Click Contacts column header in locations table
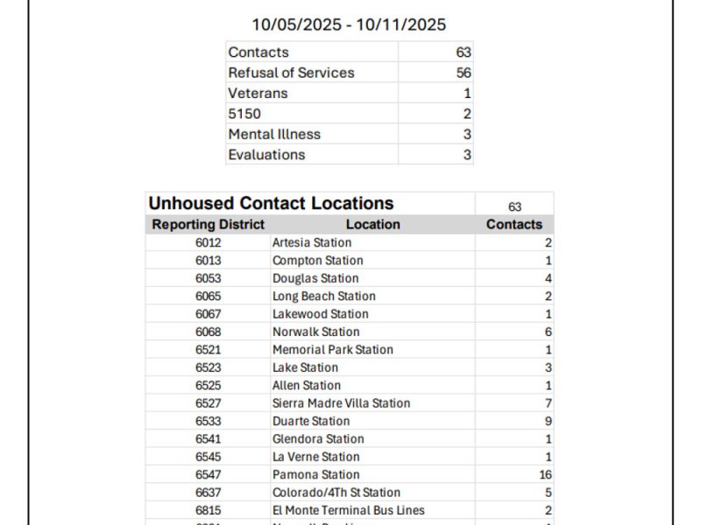This screenshot has height=525, width=701. click(x=514, y=224)
